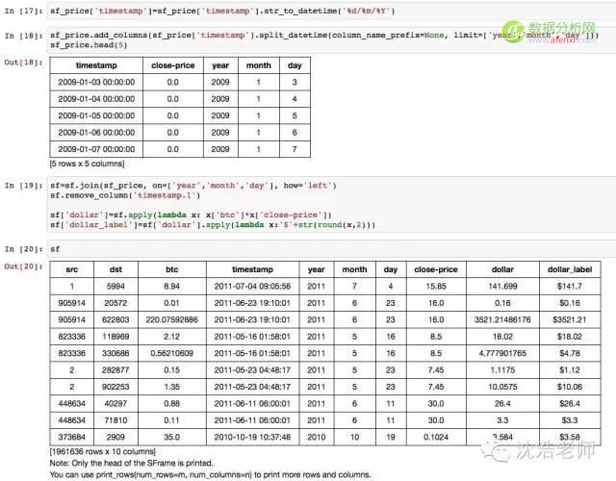The height and width of the screenshot is (481, 616).
Task: Click the dollar_label $141.7
Action: pos(570,287)
